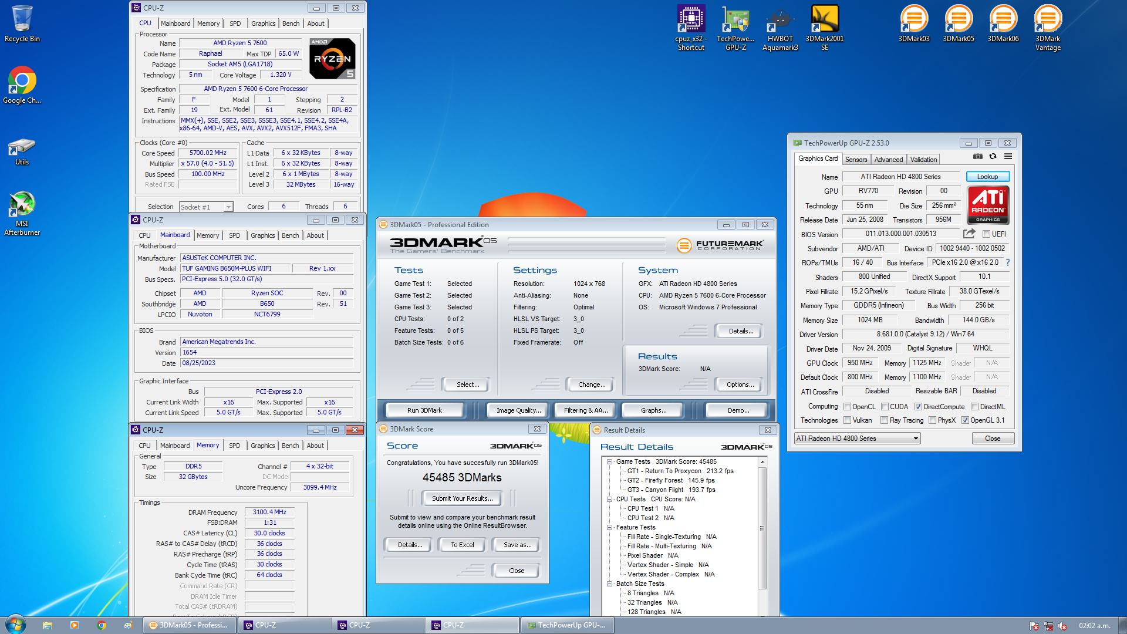Open the 3DMark06 desktop icon
The height and width of the screenshot is (634, 1127).
(x=1003, y=23)
